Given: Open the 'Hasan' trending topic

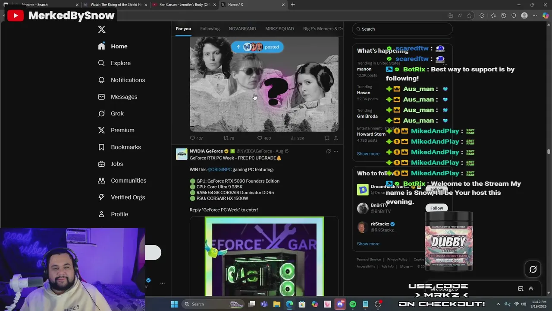Looking at the screenshot, I should [x=364, y=92].
